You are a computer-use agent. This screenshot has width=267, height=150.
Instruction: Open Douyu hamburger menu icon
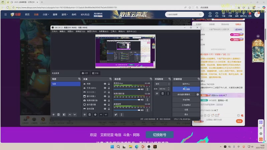(6, 14)
